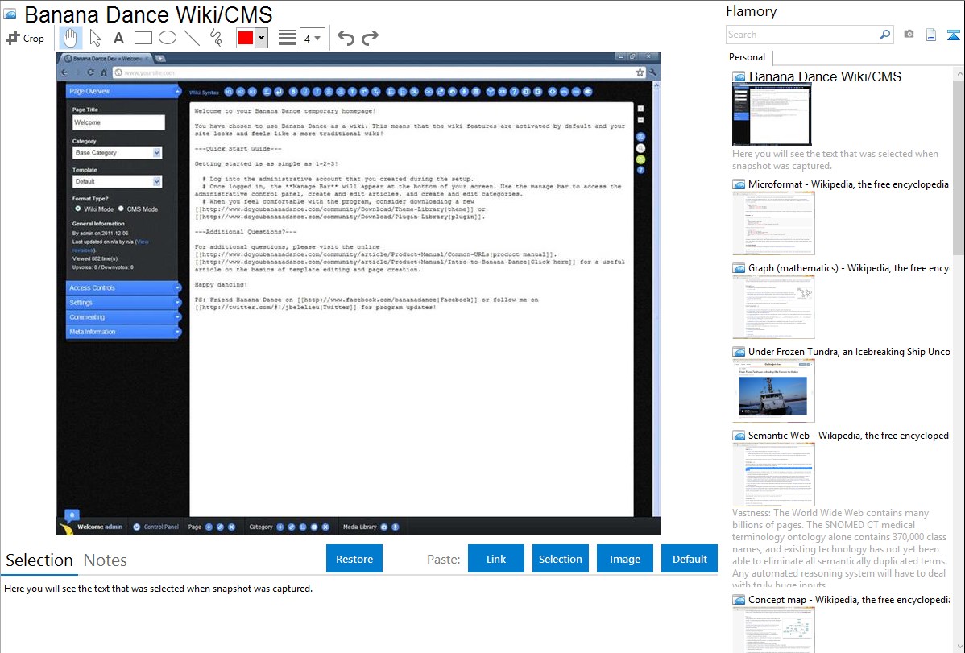Open the Selection tab

point(39,560)
